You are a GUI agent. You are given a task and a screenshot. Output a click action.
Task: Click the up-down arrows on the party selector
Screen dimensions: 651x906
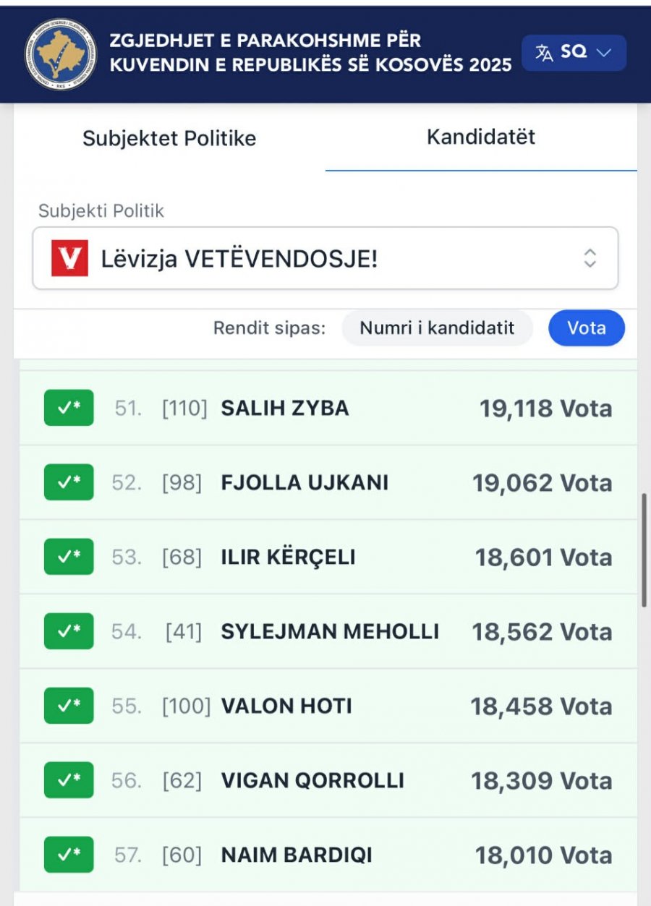pyautogui.click(x=590, y=258)
